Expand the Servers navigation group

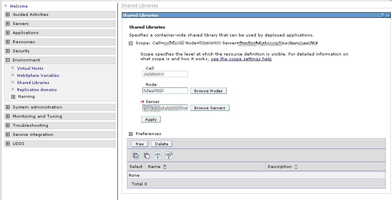pyautogui.click(x=8, y=24)
